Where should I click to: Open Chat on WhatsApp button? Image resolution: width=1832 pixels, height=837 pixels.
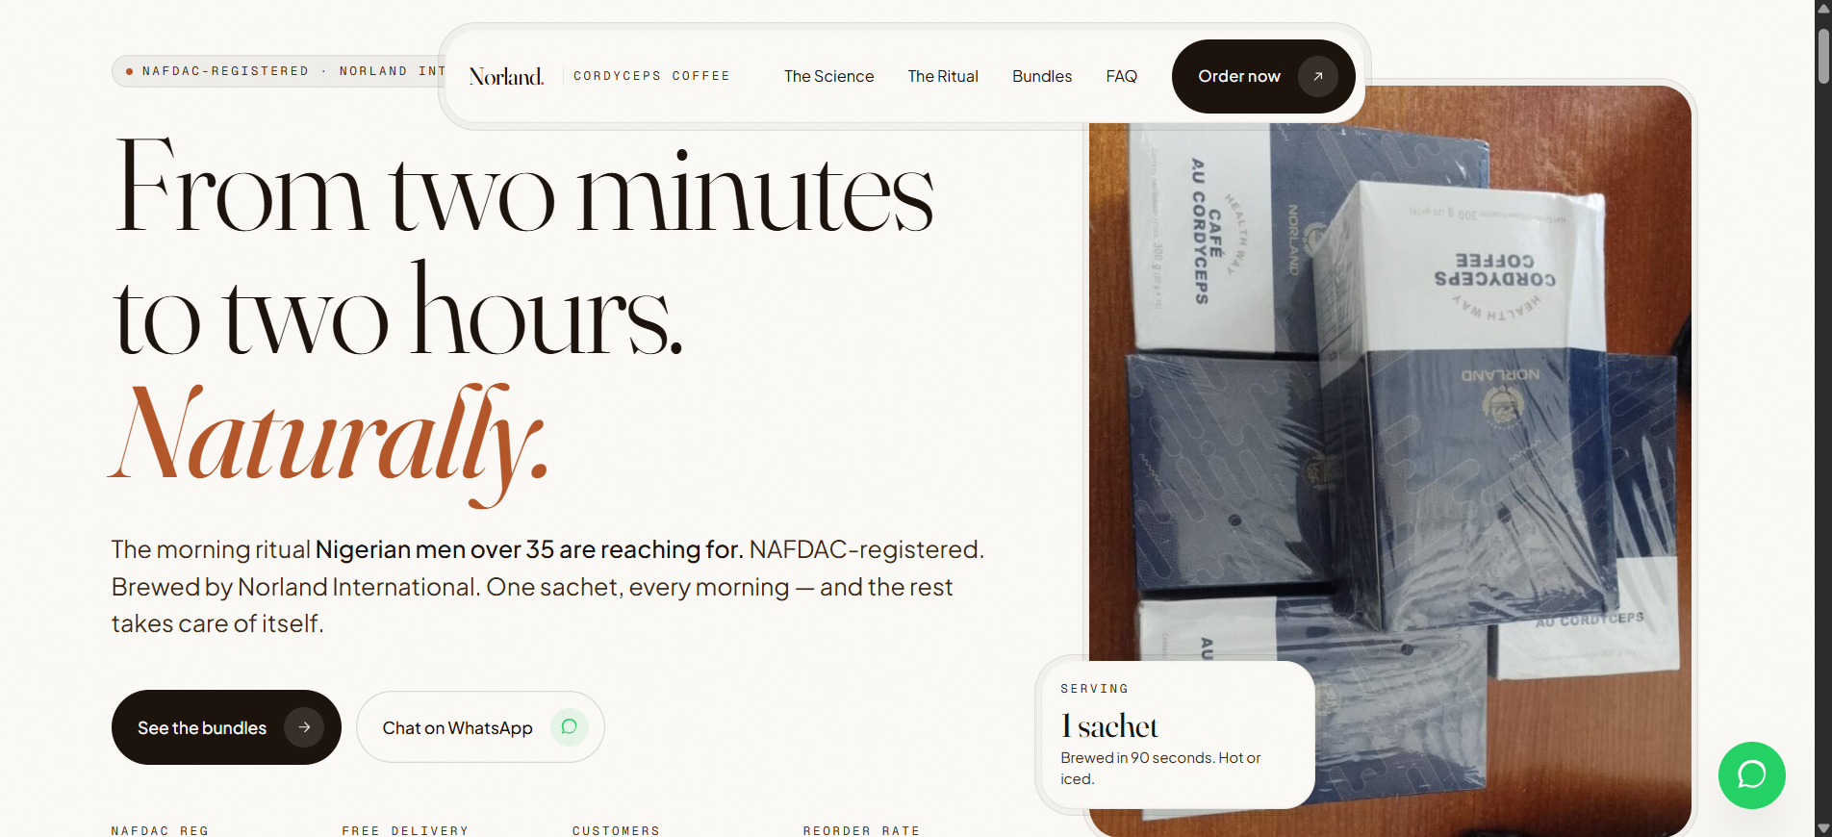480,727
